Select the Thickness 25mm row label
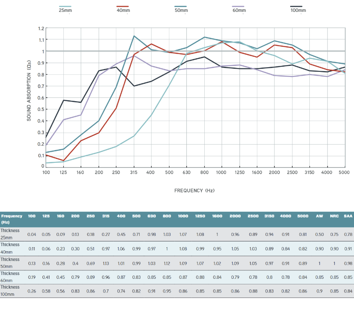This screenshot has width=354, height=309. [x=10, y=234]
